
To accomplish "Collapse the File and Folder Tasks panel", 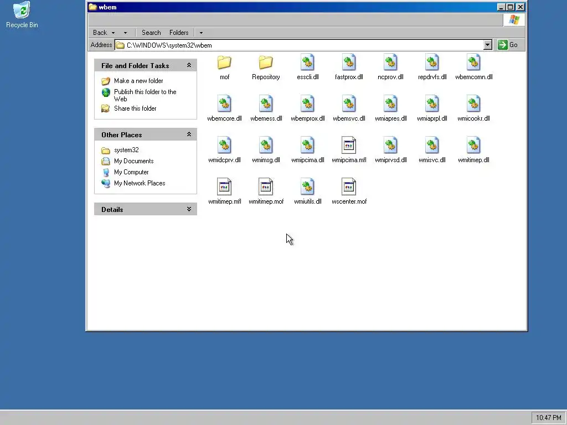I will 189,65.
